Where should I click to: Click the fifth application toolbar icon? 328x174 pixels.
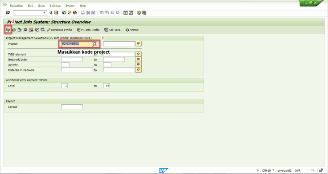31,30
